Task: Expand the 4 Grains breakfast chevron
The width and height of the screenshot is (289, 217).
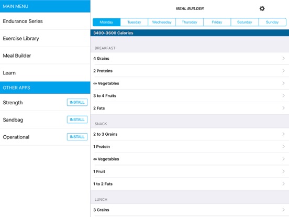Action: [x=283, y=58]
